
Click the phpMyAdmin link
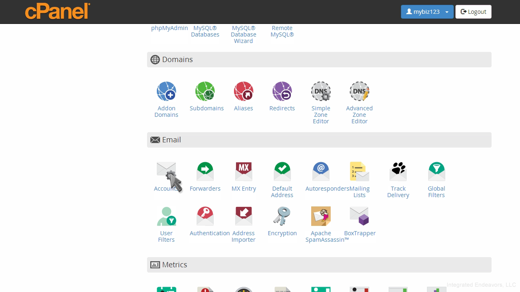[169, 28]
